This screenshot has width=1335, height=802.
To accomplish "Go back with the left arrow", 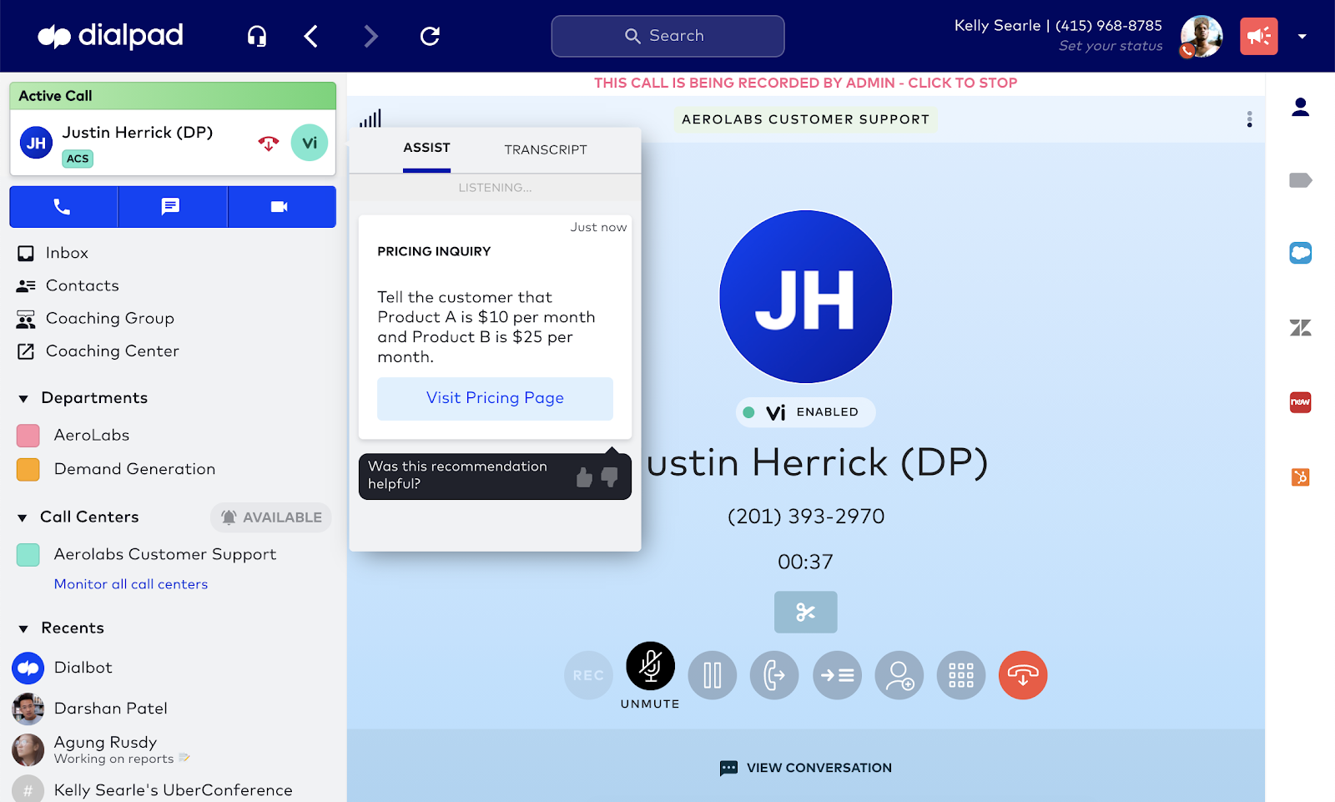I will point(311,36).
